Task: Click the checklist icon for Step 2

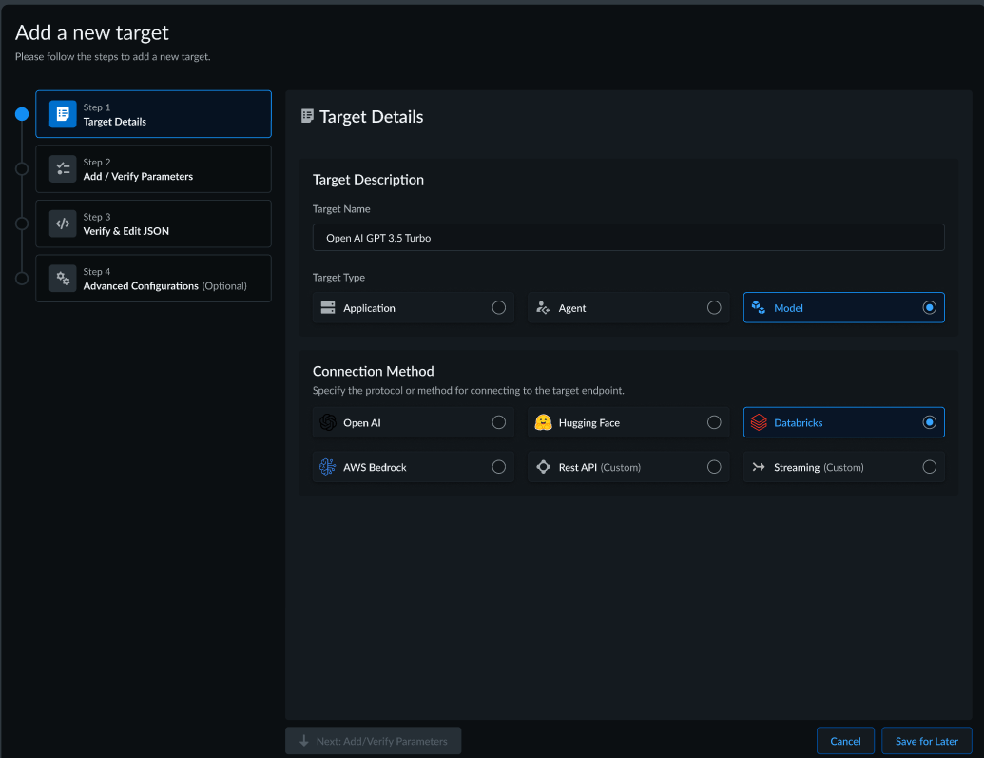Action: 63,169
